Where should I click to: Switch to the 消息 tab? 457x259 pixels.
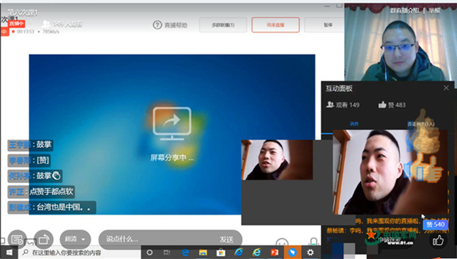click(x=354, y=124)
